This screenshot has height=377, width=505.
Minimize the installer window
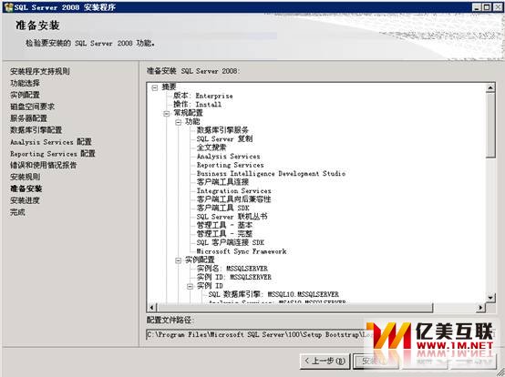click(477, 7)
